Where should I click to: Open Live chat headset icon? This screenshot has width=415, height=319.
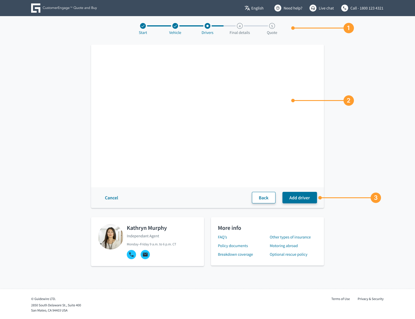tap(313, 8)
